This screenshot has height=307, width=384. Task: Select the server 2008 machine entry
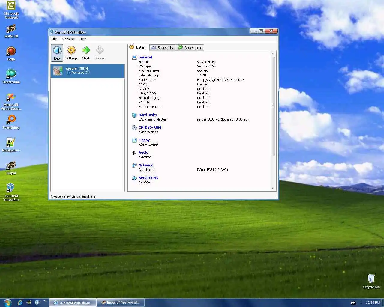coord(88,71)
